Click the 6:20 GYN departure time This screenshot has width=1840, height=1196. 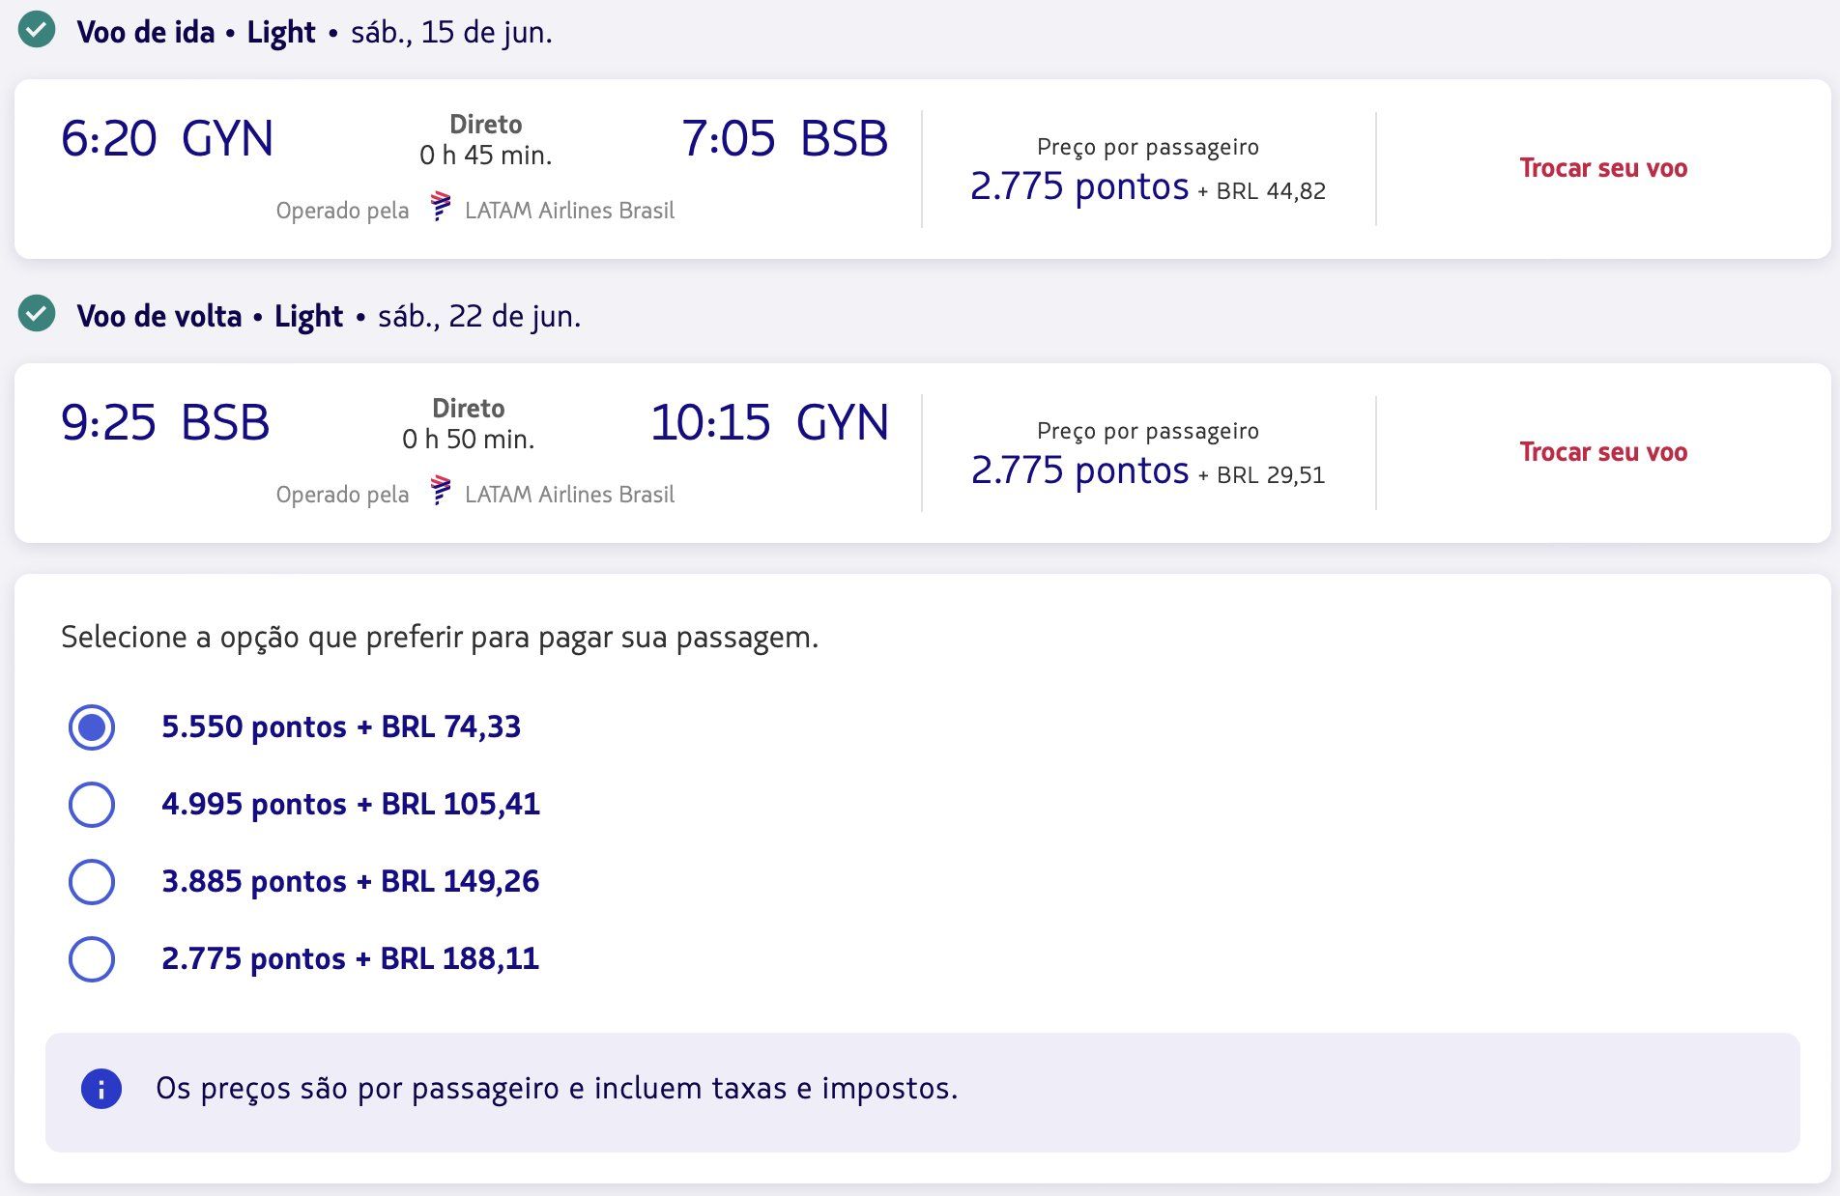pos(167,138)
